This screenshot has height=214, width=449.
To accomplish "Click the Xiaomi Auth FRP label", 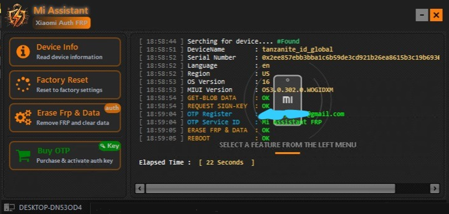I will [62, 23].
